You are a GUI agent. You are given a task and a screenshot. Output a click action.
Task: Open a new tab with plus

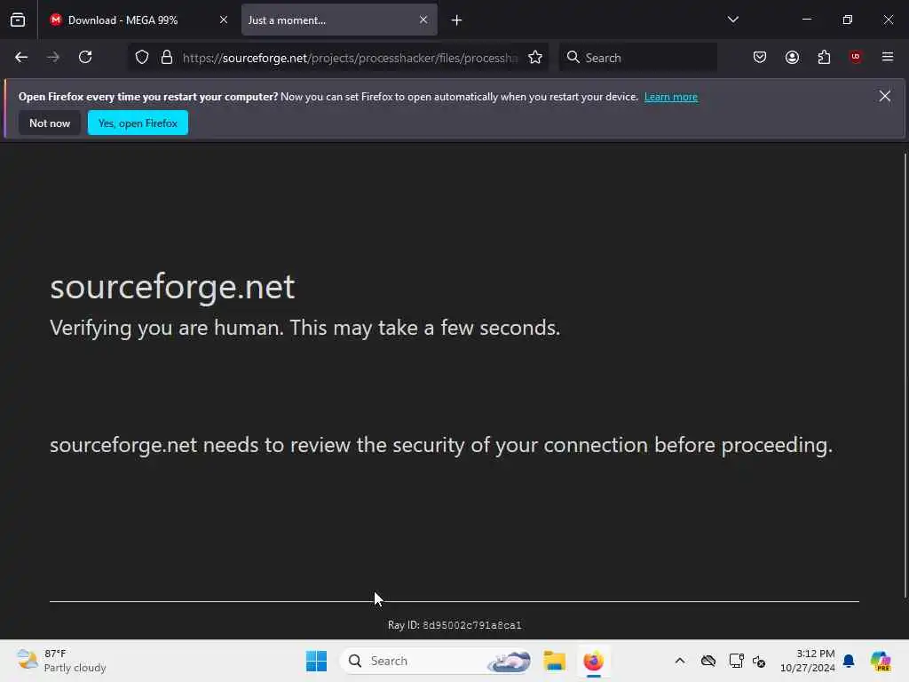coord(457,20)
